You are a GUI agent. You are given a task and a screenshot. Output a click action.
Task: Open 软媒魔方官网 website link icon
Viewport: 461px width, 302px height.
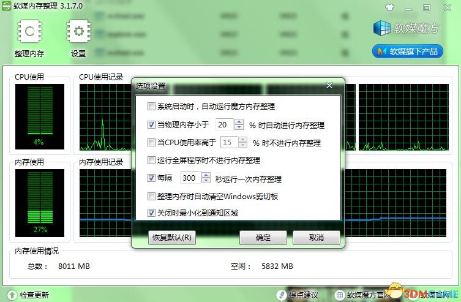tap(339, 295)
